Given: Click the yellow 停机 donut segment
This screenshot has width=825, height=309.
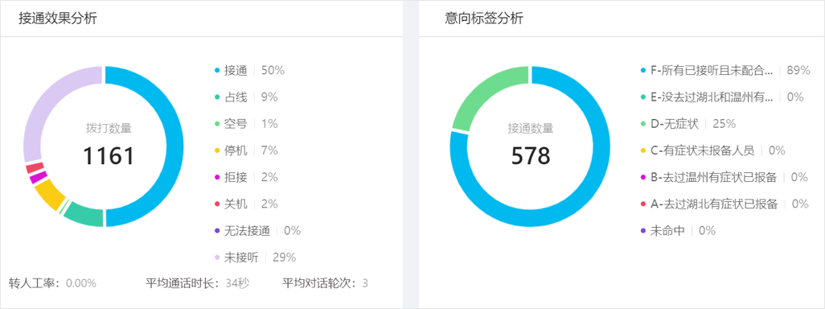Looking at the screenshot, I should click(x=49, y=192).
